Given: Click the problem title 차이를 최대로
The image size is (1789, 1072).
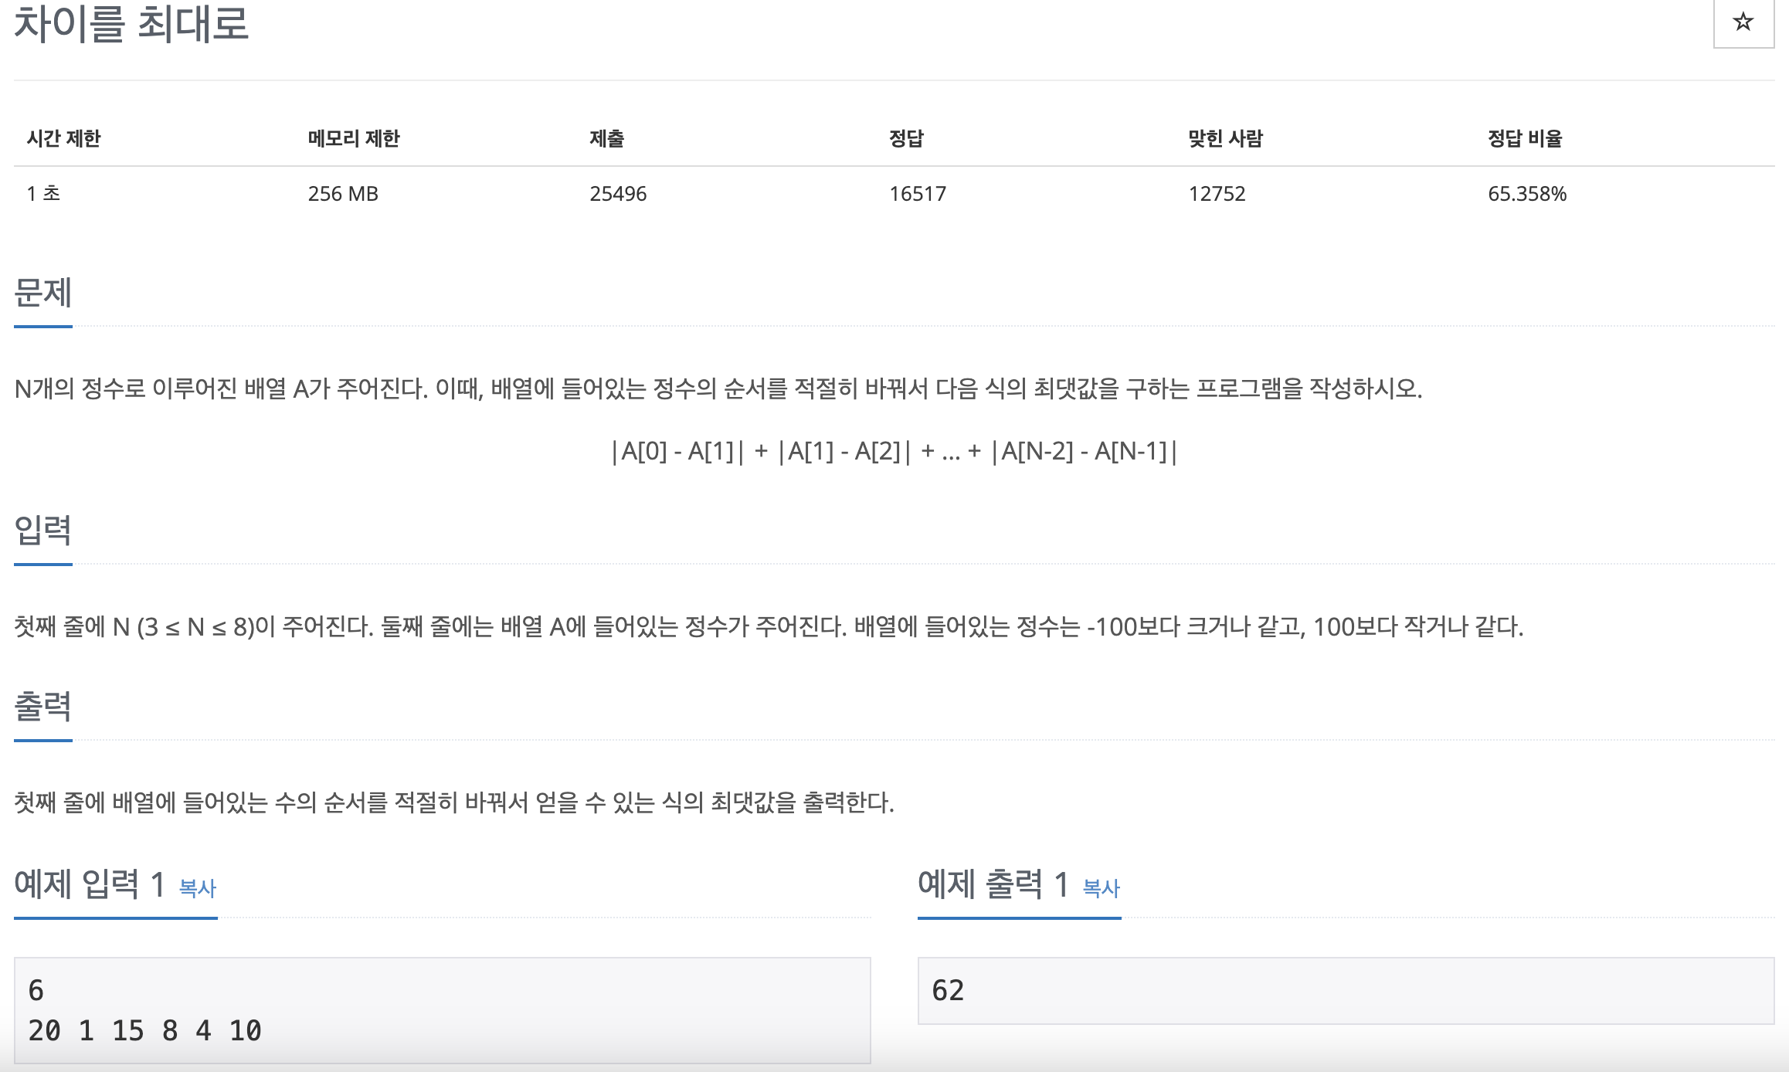Looking at the screenshot, I should point(131,24).
